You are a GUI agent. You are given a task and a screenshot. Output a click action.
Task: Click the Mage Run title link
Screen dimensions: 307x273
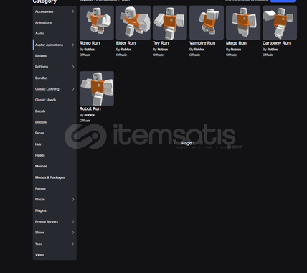coord(236,43)
